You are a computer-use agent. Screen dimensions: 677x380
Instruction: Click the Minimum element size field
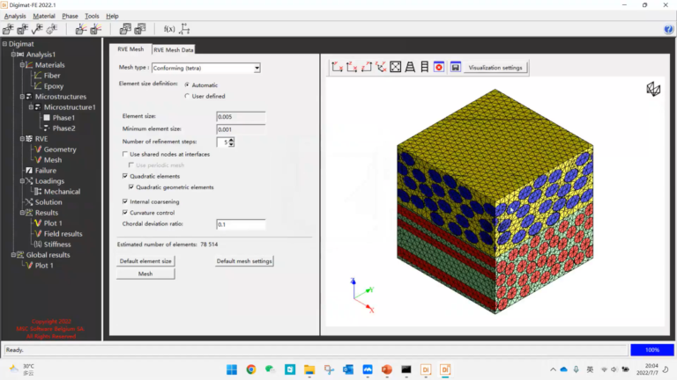click(241, 129)
